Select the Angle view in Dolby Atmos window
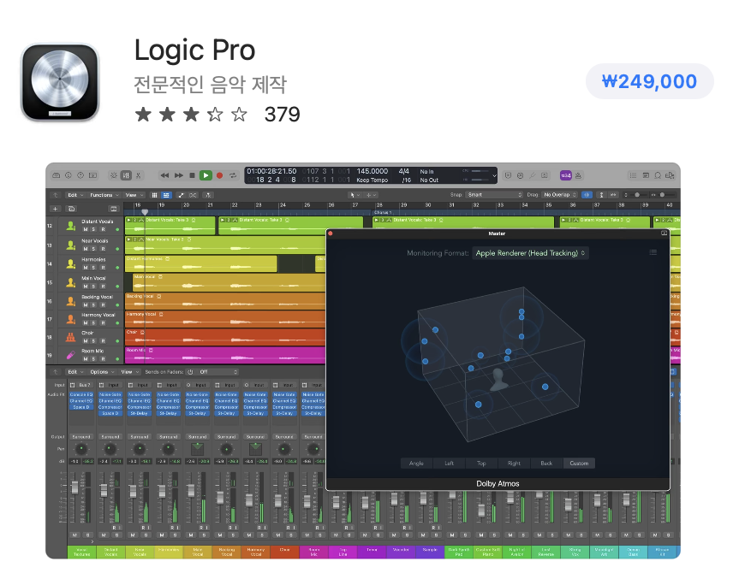The width and height of the screenshot is (733, 585). tap(416, 464)
